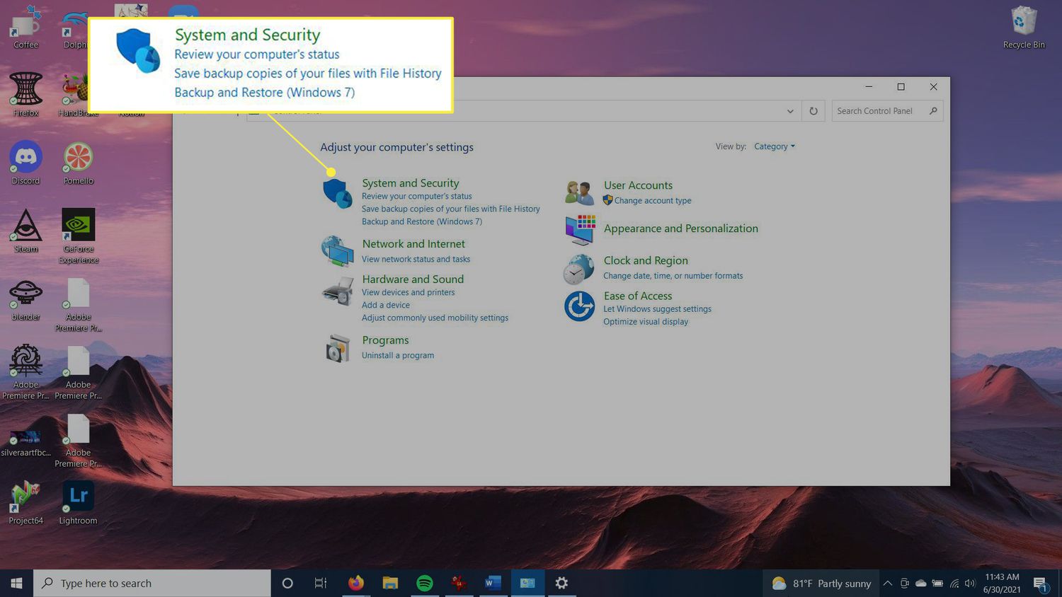
Task: Click the Hardware and Sound printer icon
Action: (x=337, y=291)
